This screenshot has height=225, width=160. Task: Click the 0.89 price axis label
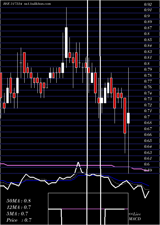point(148,22)
